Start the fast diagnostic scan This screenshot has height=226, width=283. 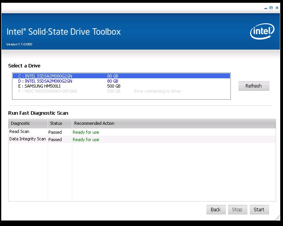point(259,210)
